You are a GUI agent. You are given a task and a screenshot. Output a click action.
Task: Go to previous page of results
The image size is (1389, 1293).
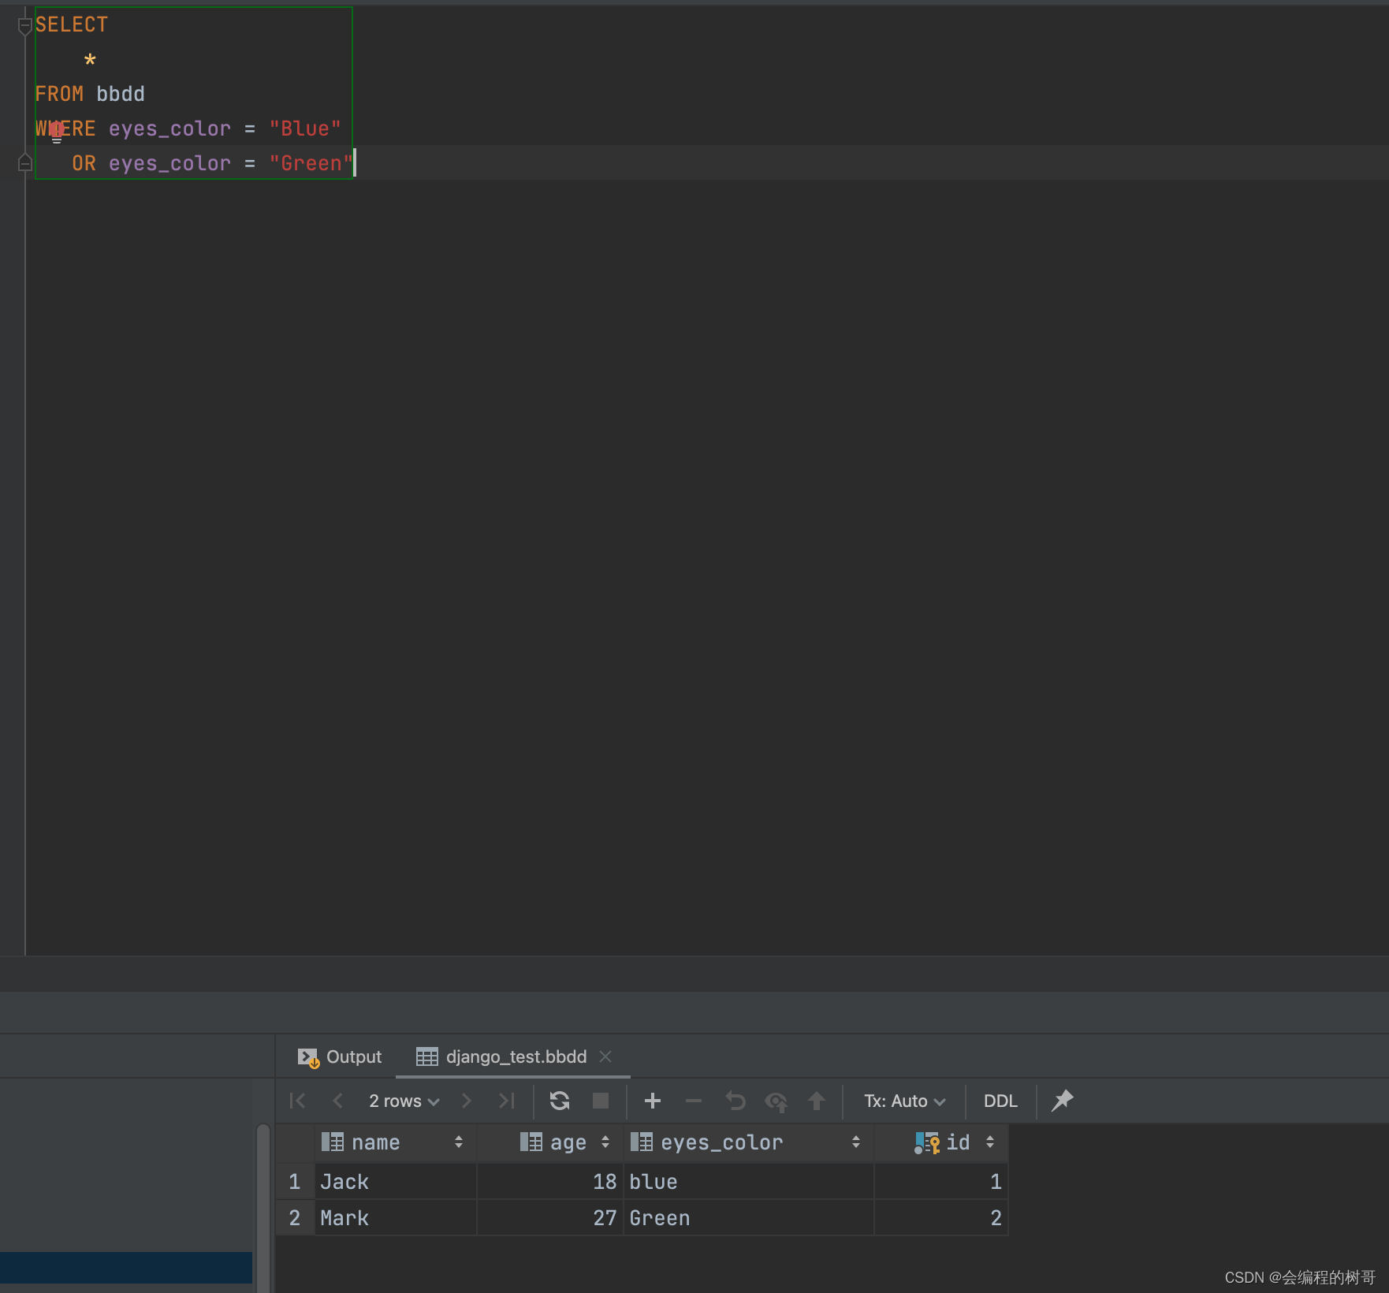click(338, 1101)
